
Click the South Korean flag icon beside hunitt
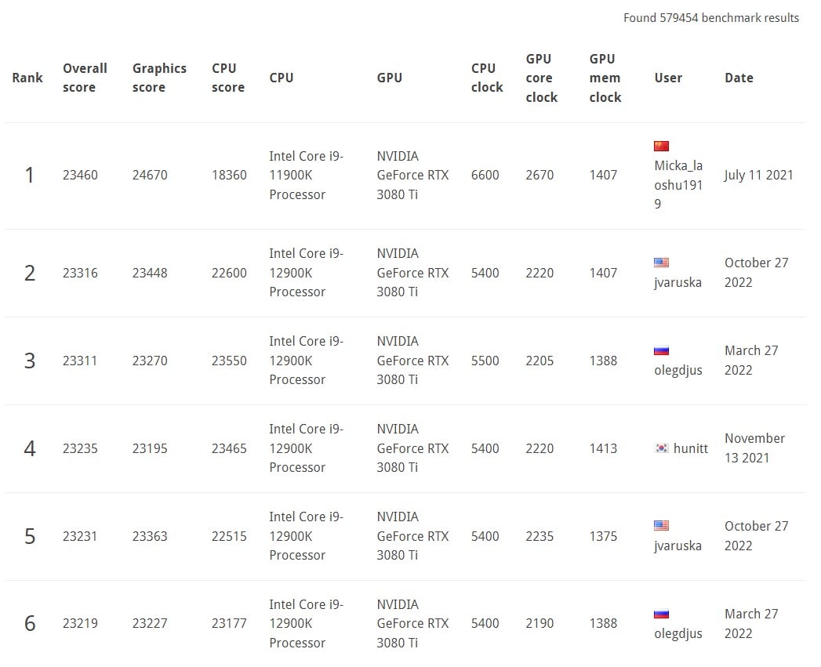[661, 448]
